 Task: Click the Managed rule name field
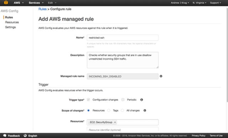(123, 76)
